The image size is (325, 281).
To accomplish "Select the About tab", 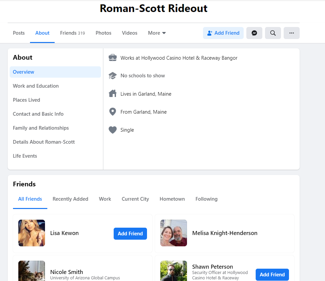I will pos(42,33).
